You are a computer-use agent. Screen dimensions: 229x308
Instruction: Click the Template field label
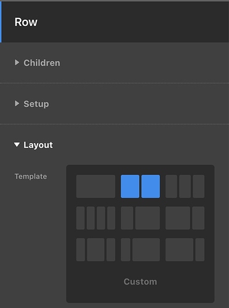coord(31,176)
